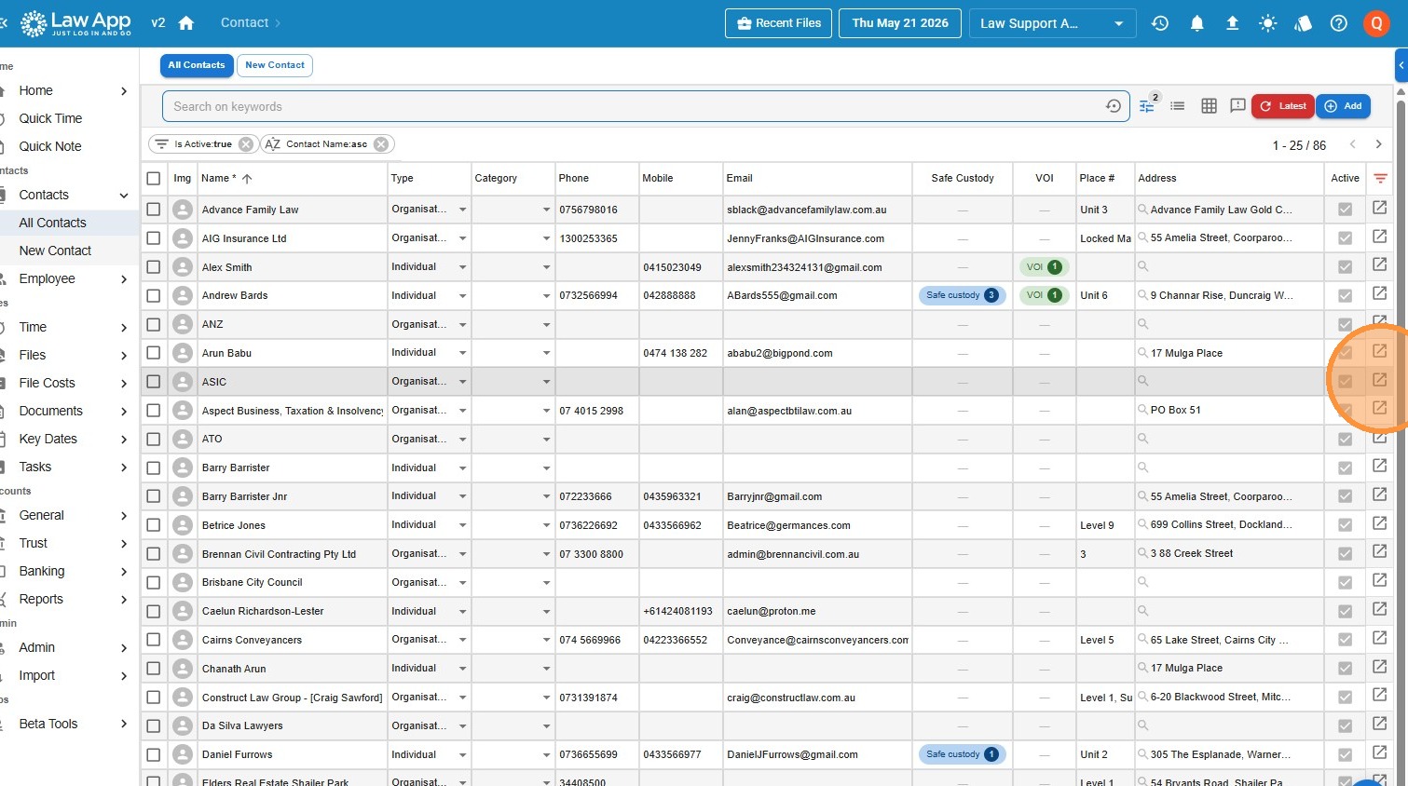Select Betrice Jones row checkbox
1408x786 pixels.
coord(154,525)
